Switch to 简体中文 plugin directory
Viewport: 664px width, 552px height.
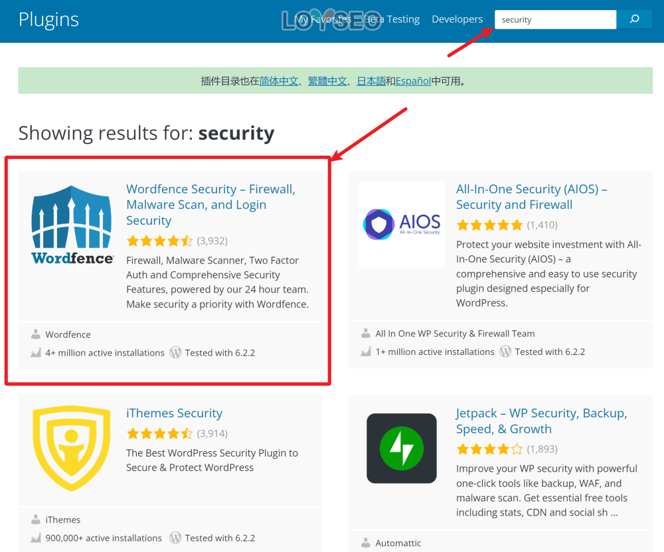279,81
